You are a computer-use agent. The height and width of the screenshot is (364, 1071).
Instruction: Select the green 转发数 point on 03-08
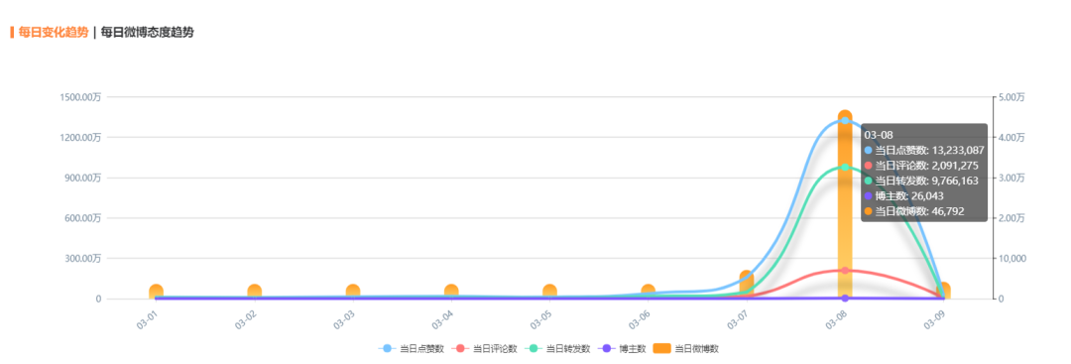pyautogui.click(x=845, y=167)
